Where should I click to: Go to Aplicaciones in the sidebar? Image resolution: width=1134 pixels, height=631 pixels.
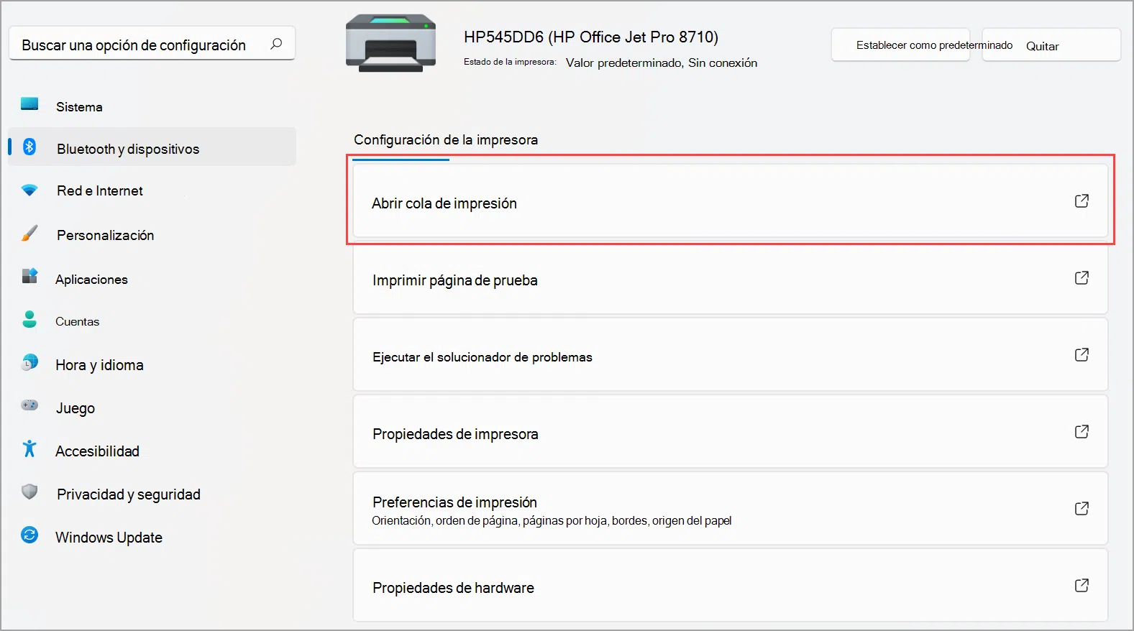click(91, 280)
